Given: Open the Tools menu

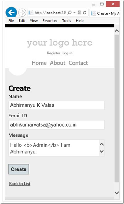Looking at the screenshot, I should coord(66,21).
